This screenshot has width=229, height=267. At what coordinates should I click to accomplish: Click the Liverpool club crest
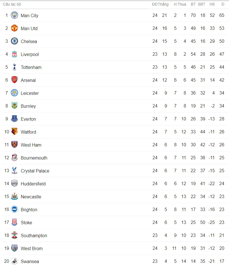tap(14, 54)
